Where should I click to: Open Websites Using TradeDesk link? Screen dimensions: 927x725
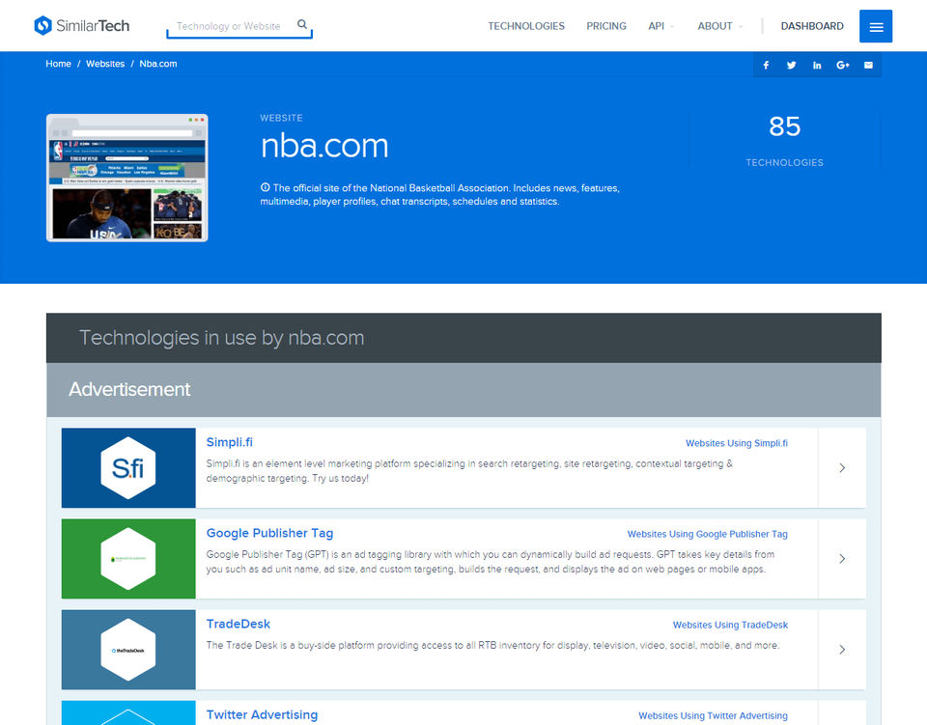[x=730, y=626]
